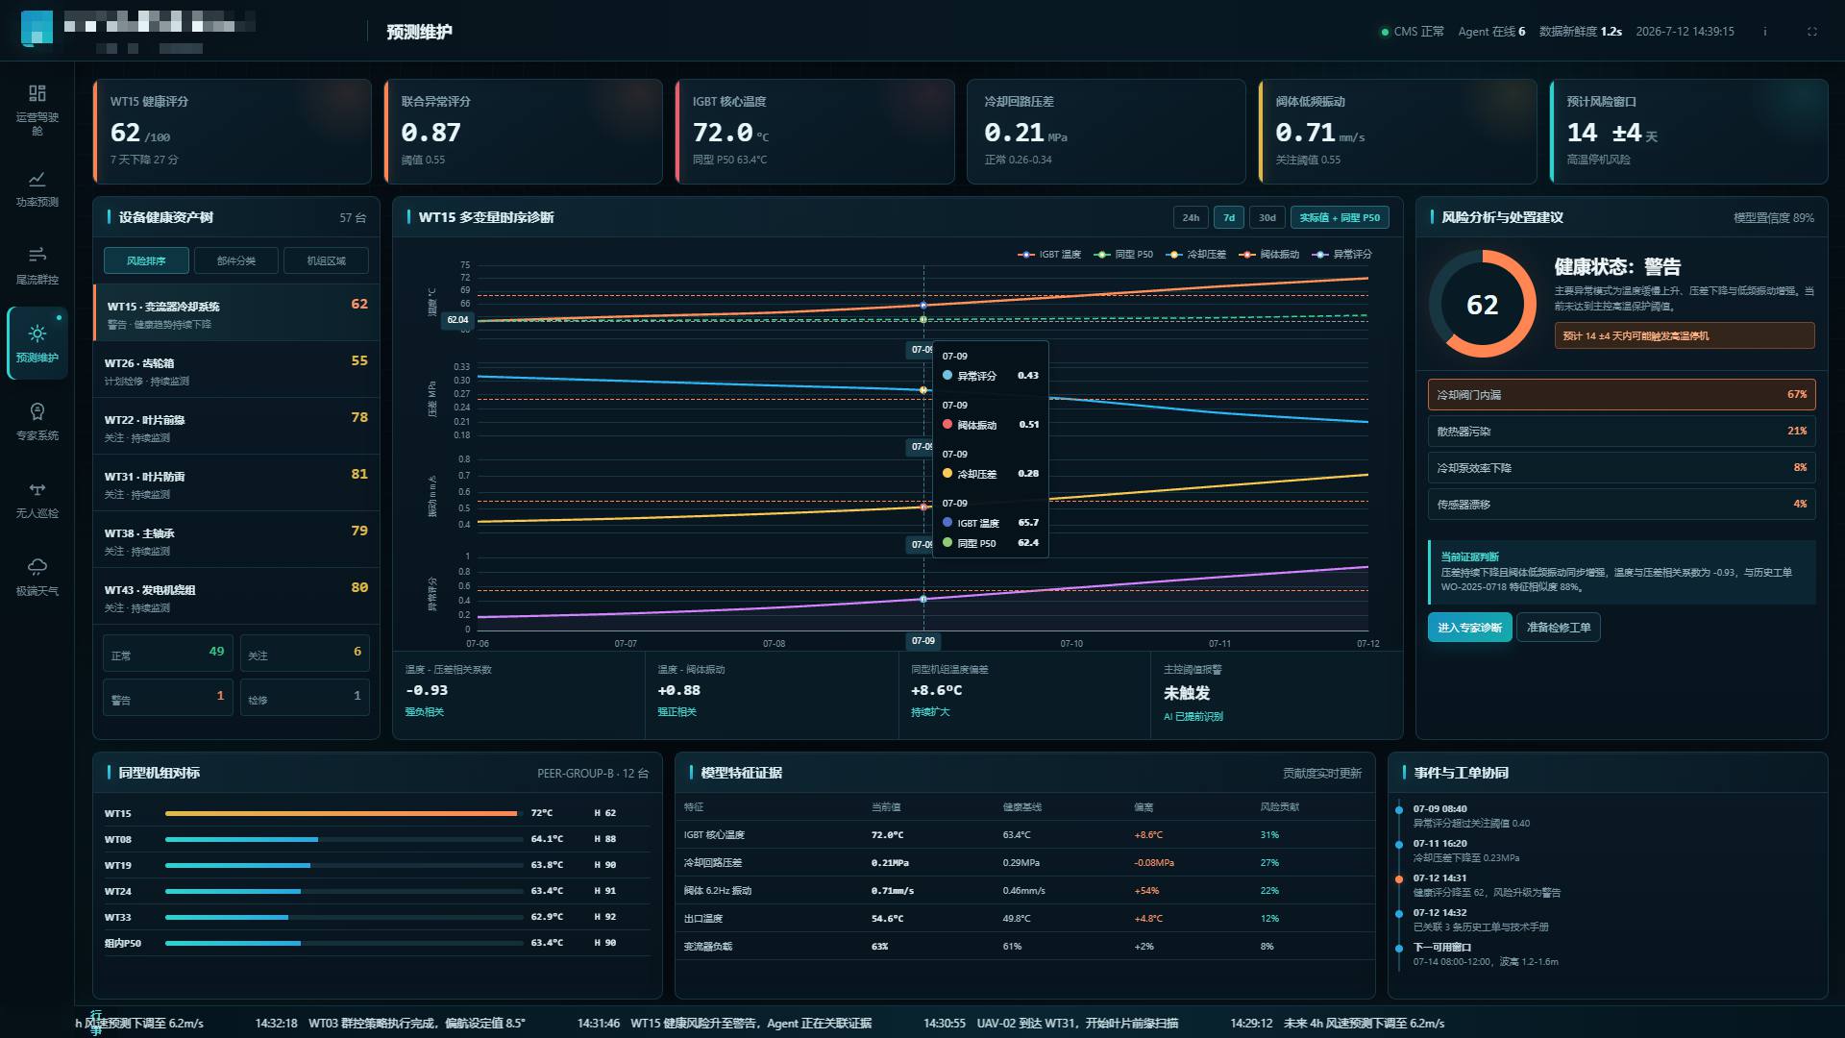The image size is (1845, 1038).
Task: Toggle the 实际值 + 同型 P50 overlay
Action: click(x=1340, y=217)
